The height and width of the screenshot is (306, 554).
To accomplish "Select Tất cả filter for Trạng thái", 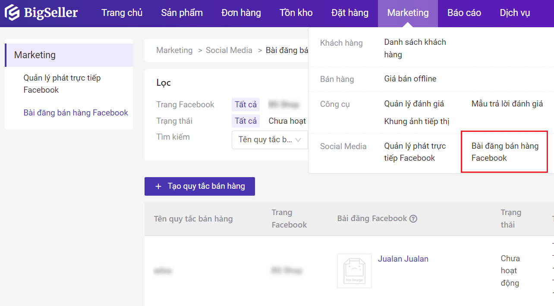I will coord(246,121).
